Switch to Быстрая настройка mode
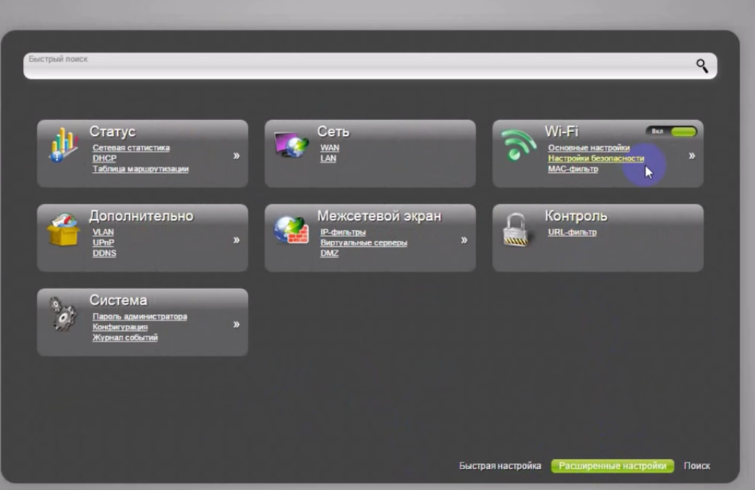This screenshot has width=755, height=490. [500, 466]
